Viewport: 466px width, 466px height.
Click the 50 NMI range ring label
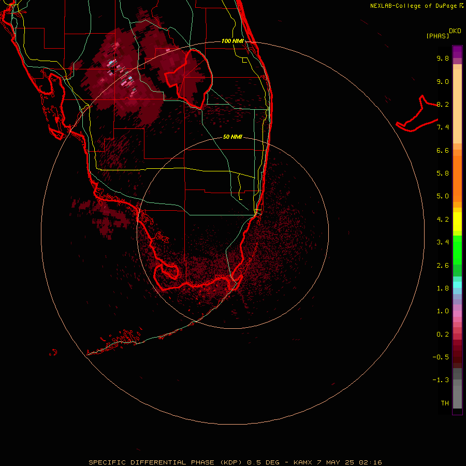232,137
